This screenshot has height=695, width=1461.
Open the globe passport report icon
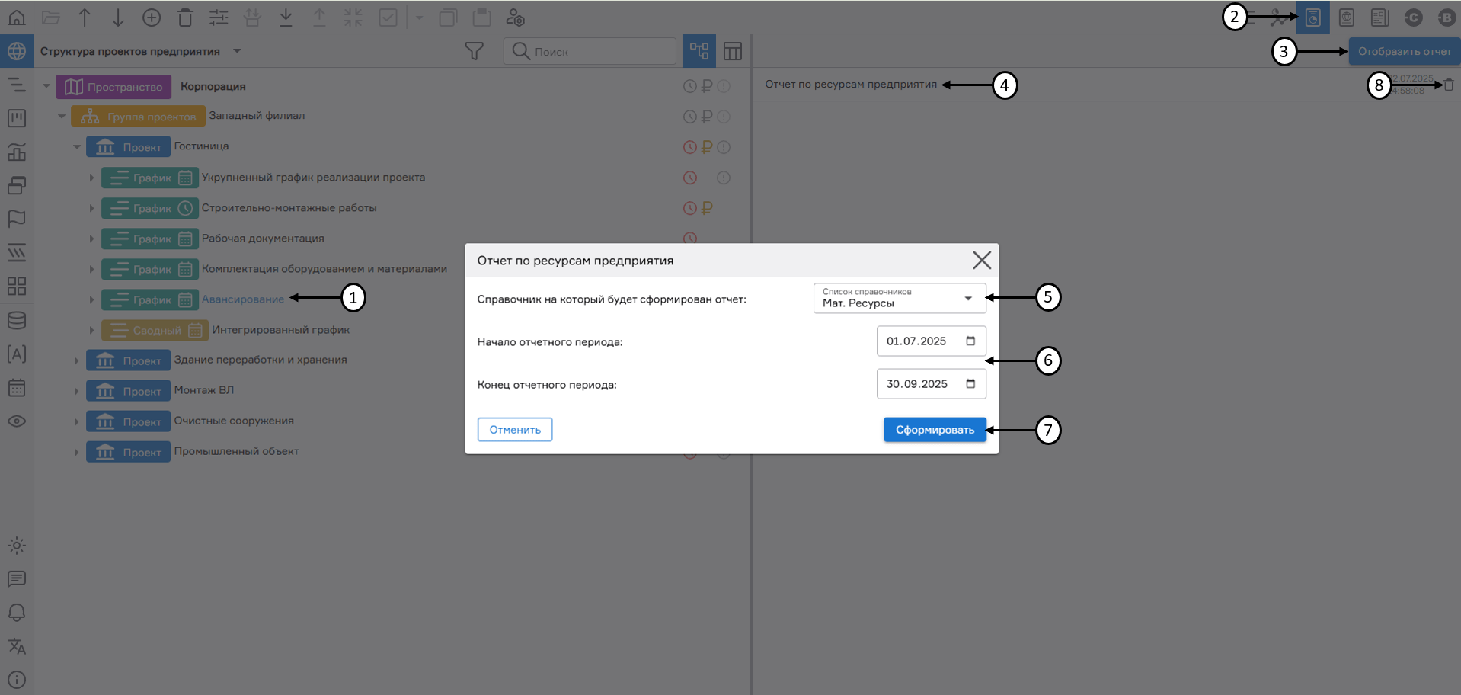tap(1346, 18)
